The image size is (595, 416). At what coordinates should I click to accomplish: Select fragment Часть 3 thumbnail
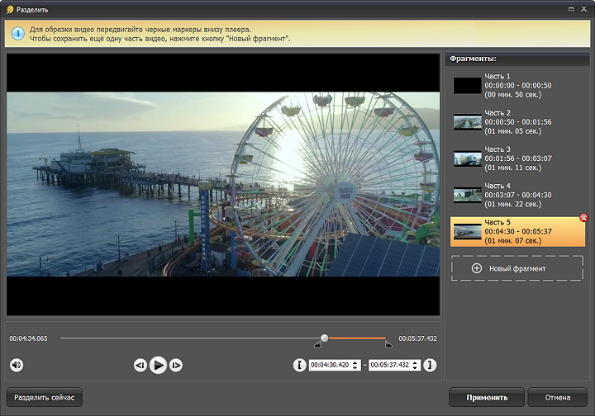pos(467,158)
